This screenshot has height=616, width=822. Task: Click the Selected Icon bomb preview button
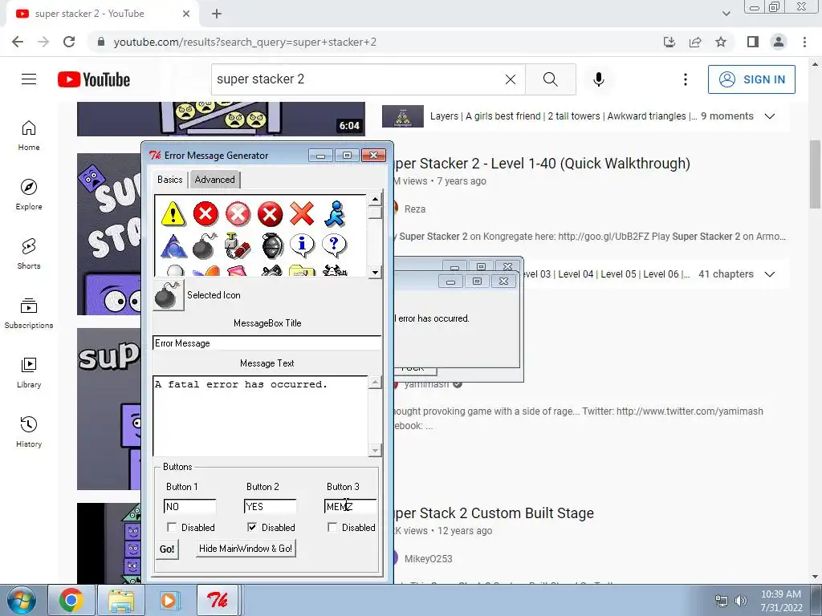[x=169, y=295]
